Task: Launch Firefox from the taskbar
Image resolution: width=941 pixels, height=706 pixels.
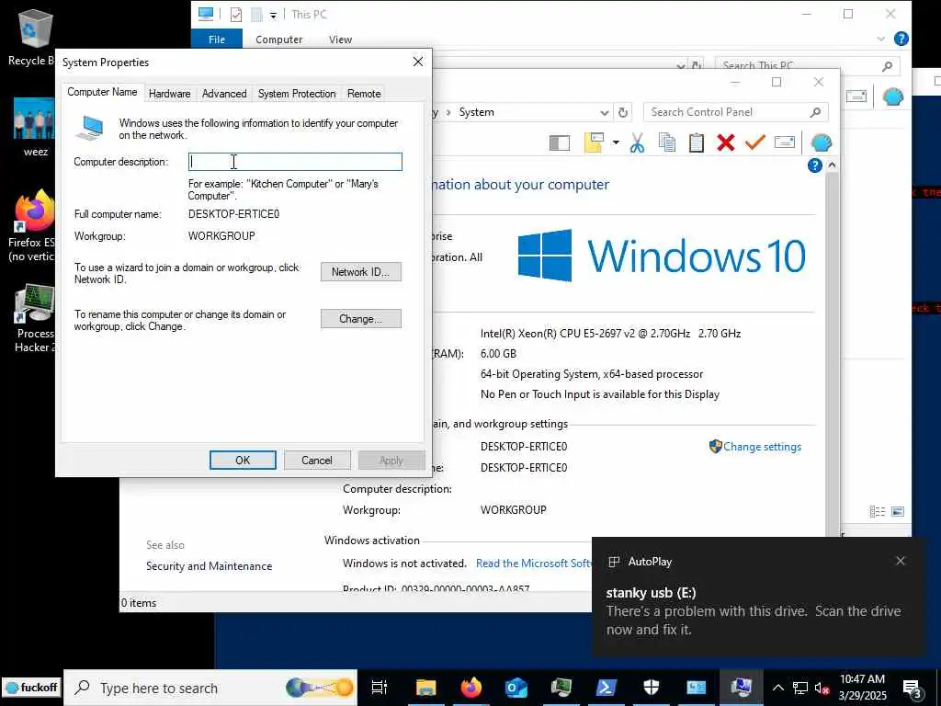Action: pos(471,688)
